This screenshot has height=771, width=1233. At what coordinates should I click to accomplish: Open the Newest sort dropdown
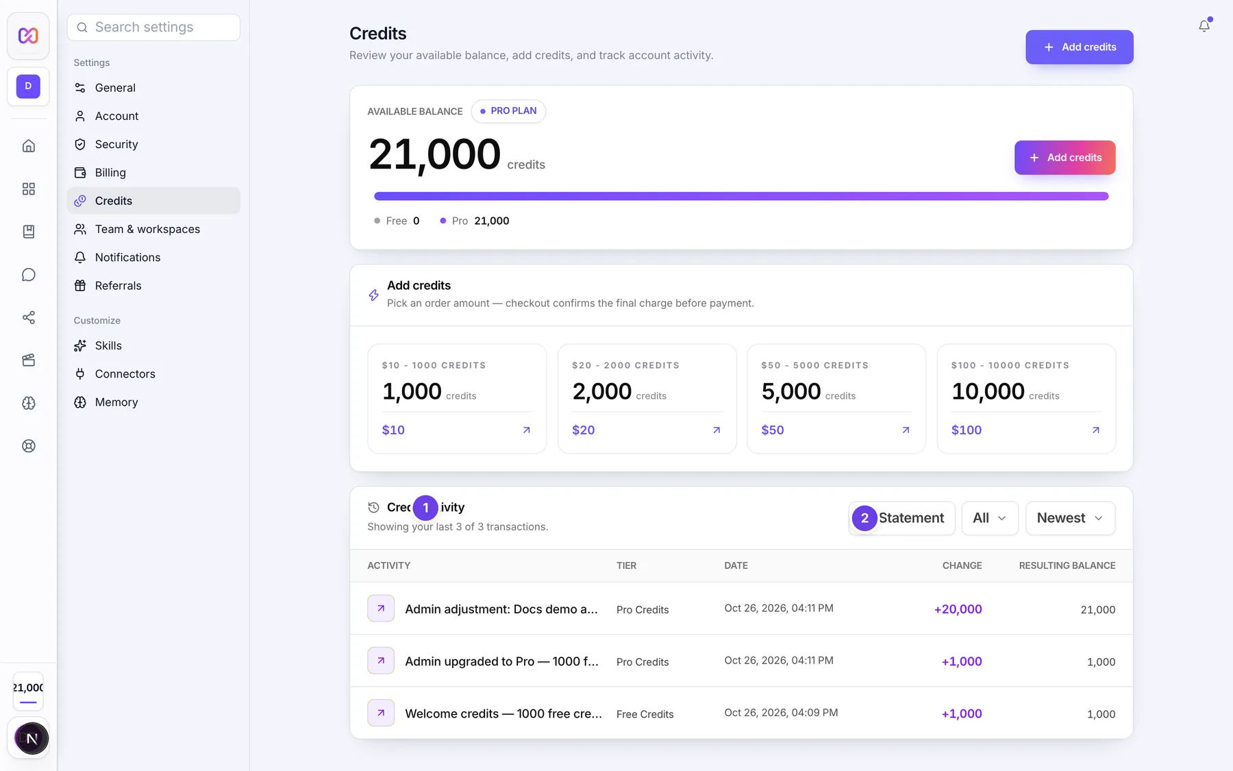pos(1070,518)
